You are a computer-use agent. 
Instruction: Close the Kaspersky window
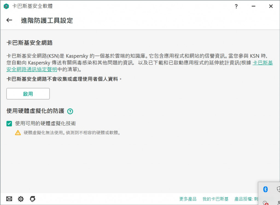[x=271, y=6]
